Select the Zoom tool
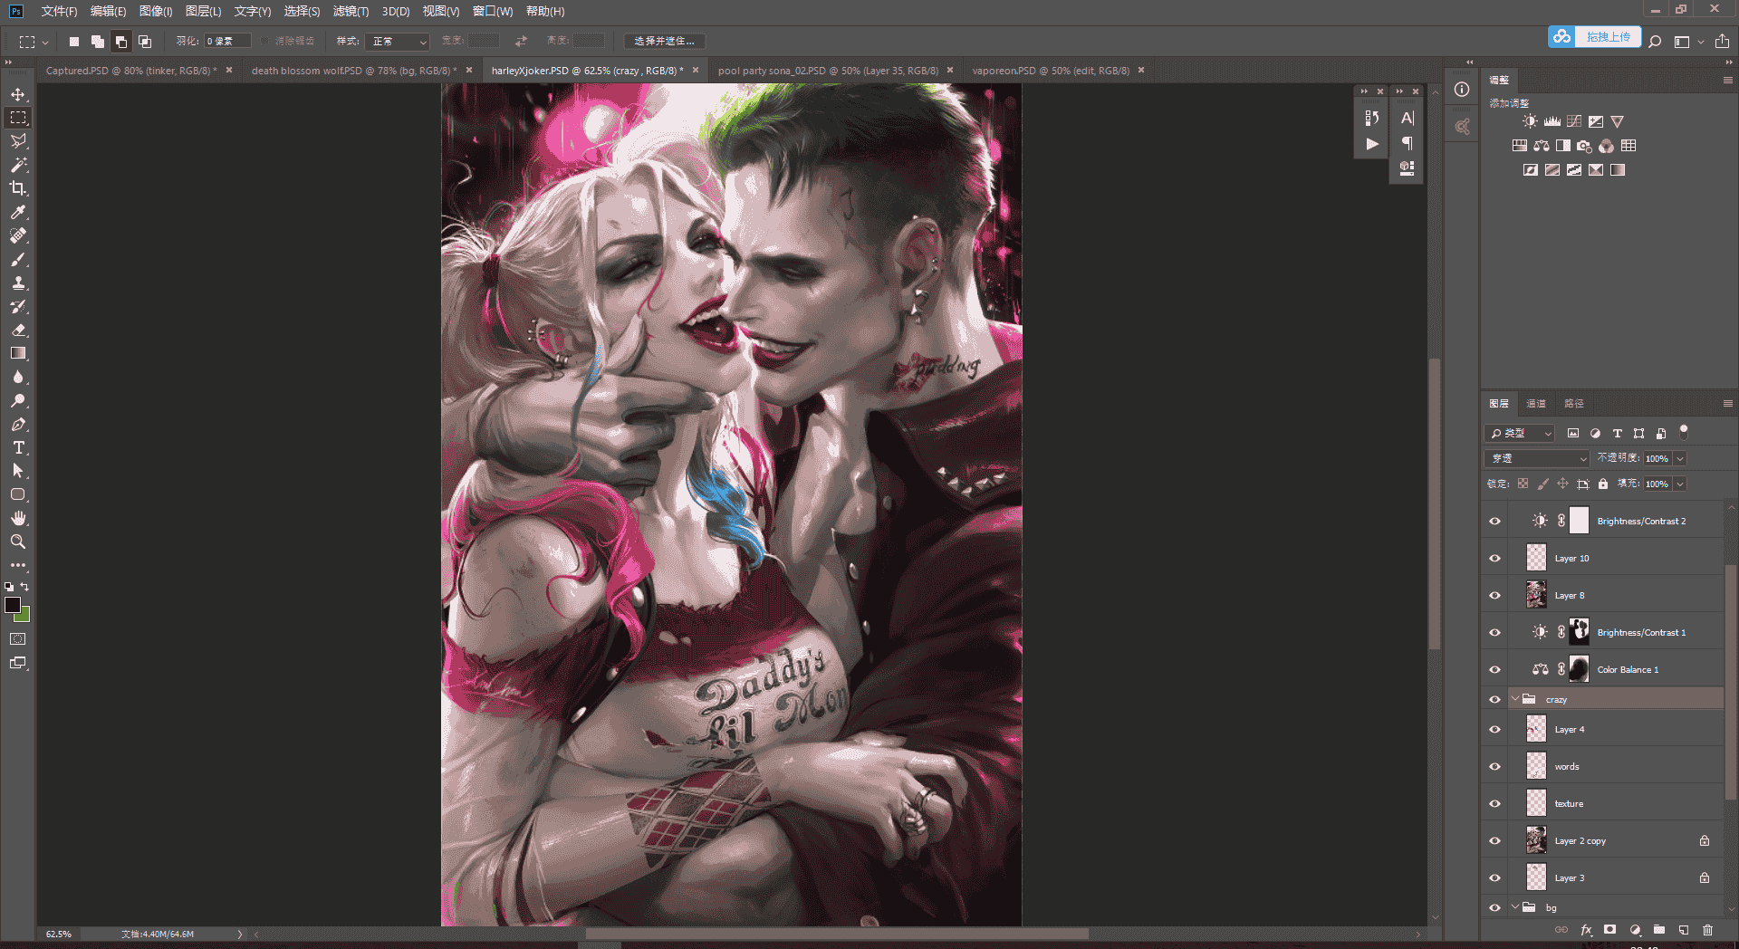The width and height of the screenshot is (1739, 949). (18, 542)
